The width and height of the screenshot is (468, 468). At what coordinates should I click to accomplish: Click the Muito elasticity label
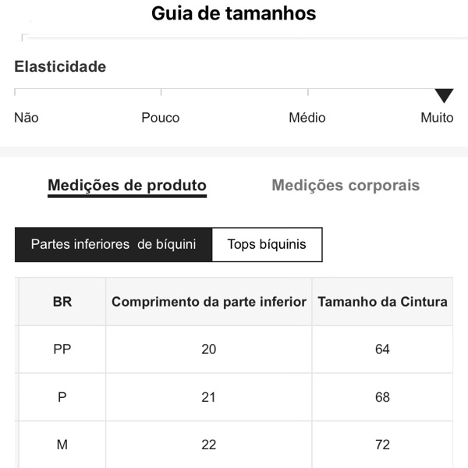click(x=437, y=118)
